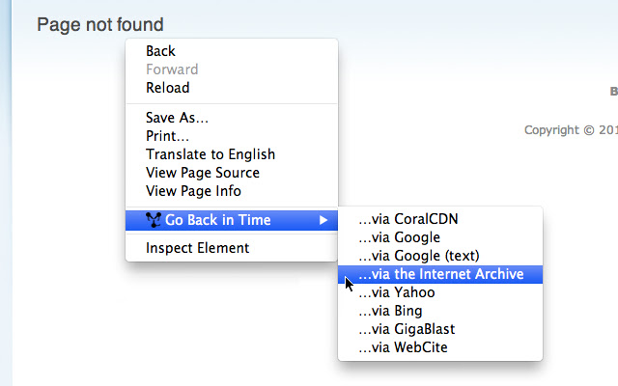Image resolution: width=618 pixels, height=386 pixels.
Task: Select Back in the context menu
Action: point(161,51)
